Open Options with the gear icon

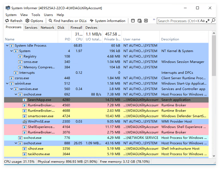34,21
